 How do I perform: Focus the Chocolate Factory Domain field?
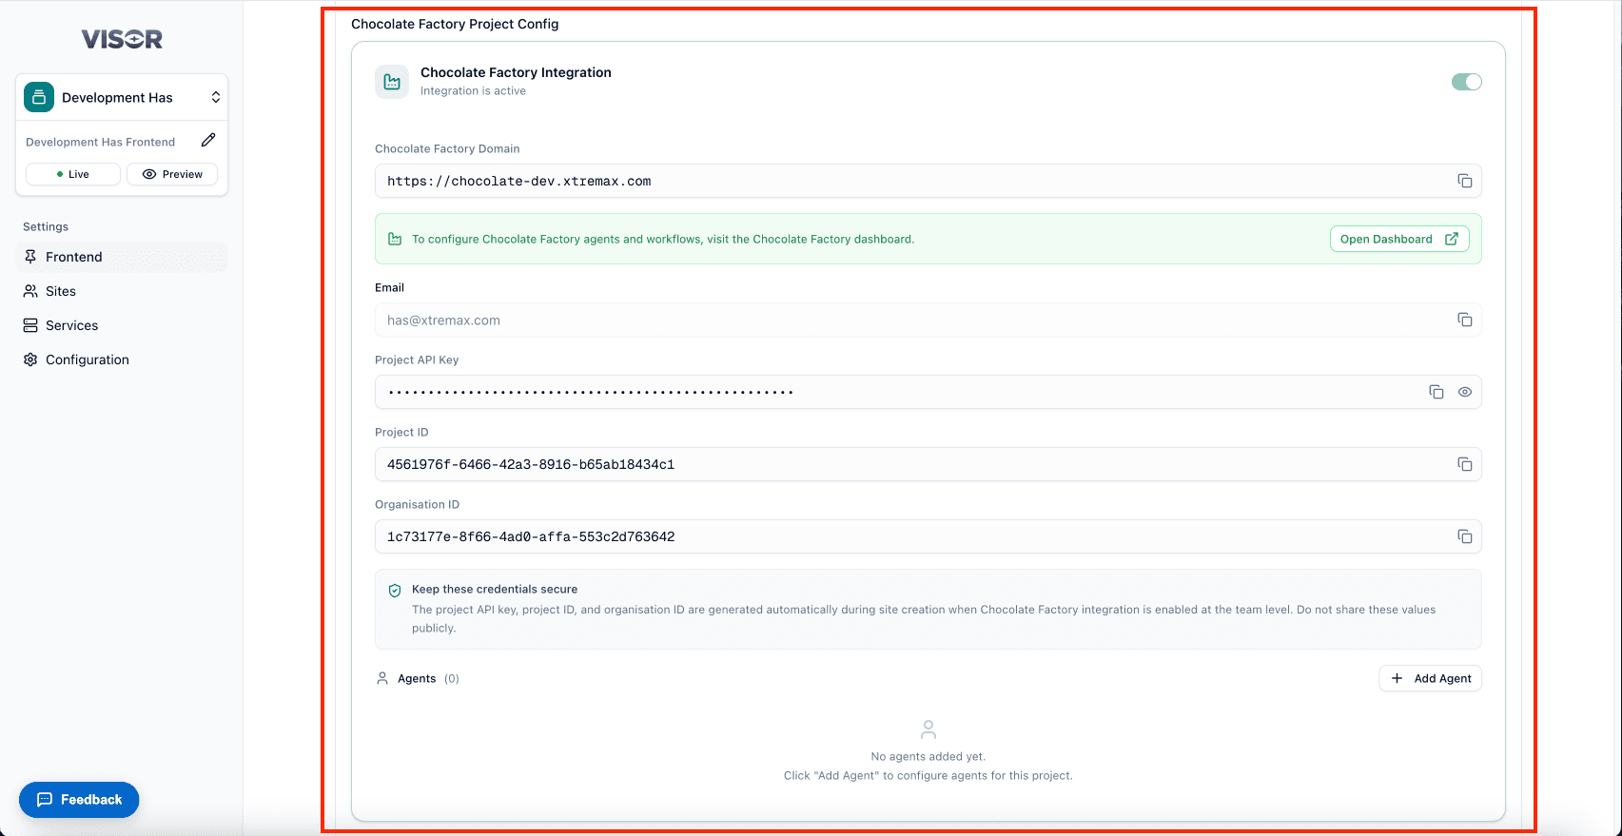click(x=928, y=181)
